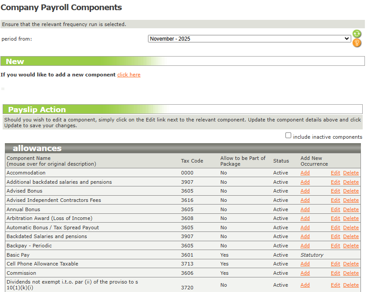
Task: Add occurrence for Commission component
Action: (305, 273)
